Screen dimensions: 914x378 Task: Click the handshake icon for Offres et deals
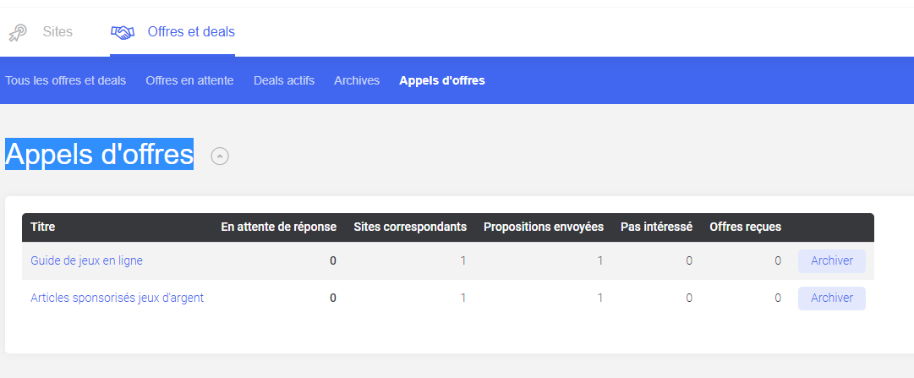pyautogui.click(x=123, y=33)
